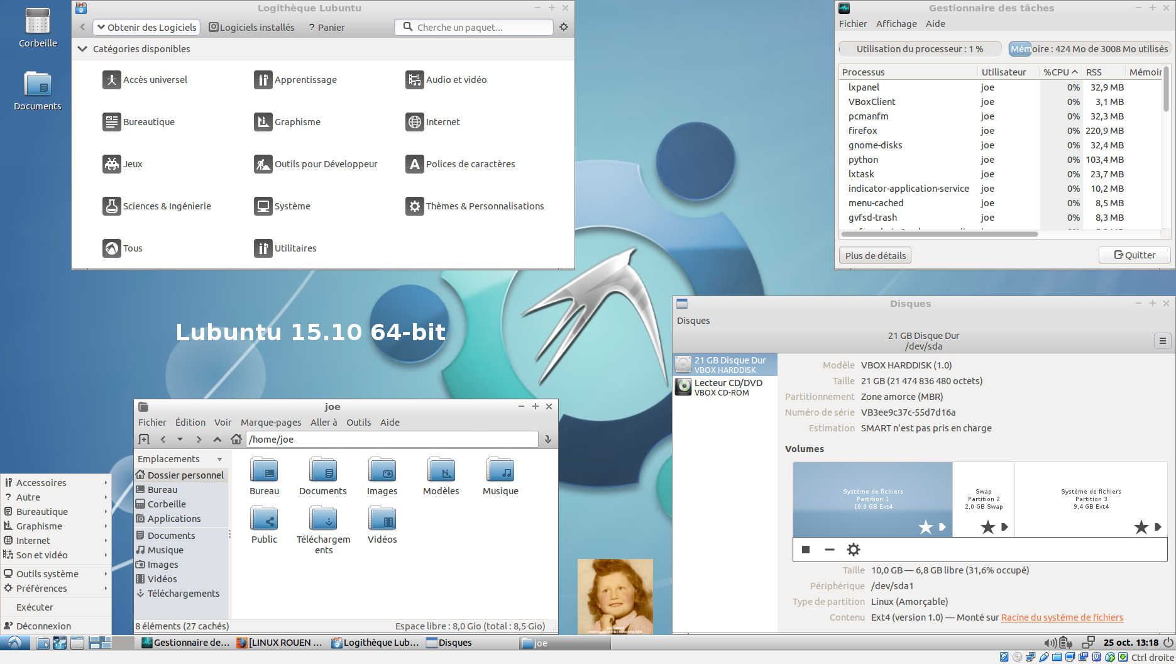1176x664 pixels.
Task: Open partition options gear in Disques
Action: coord(853,550)
